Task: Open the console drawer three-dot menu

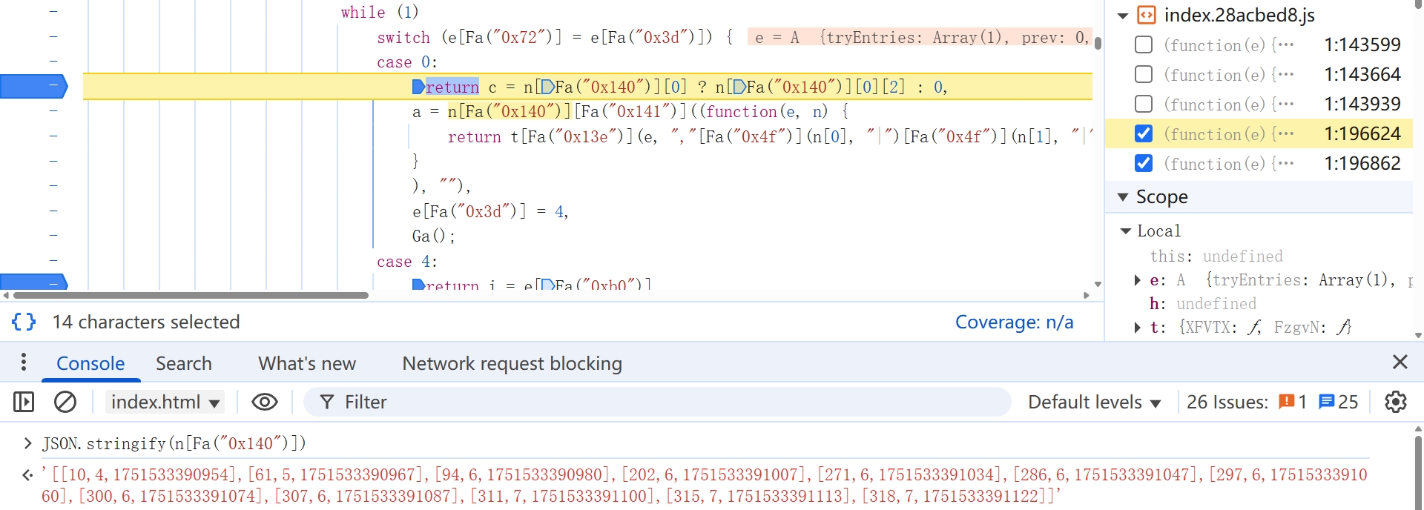Action: [24, 362]
